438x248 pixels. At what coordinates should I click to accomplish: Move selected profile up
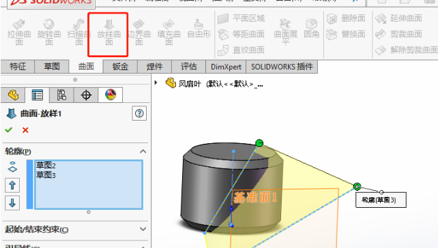coord(12,185)
